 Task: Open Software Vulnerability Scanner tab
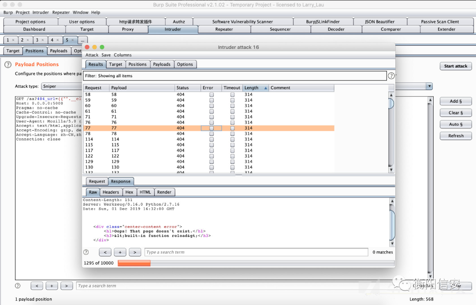[x=242, y=22]
